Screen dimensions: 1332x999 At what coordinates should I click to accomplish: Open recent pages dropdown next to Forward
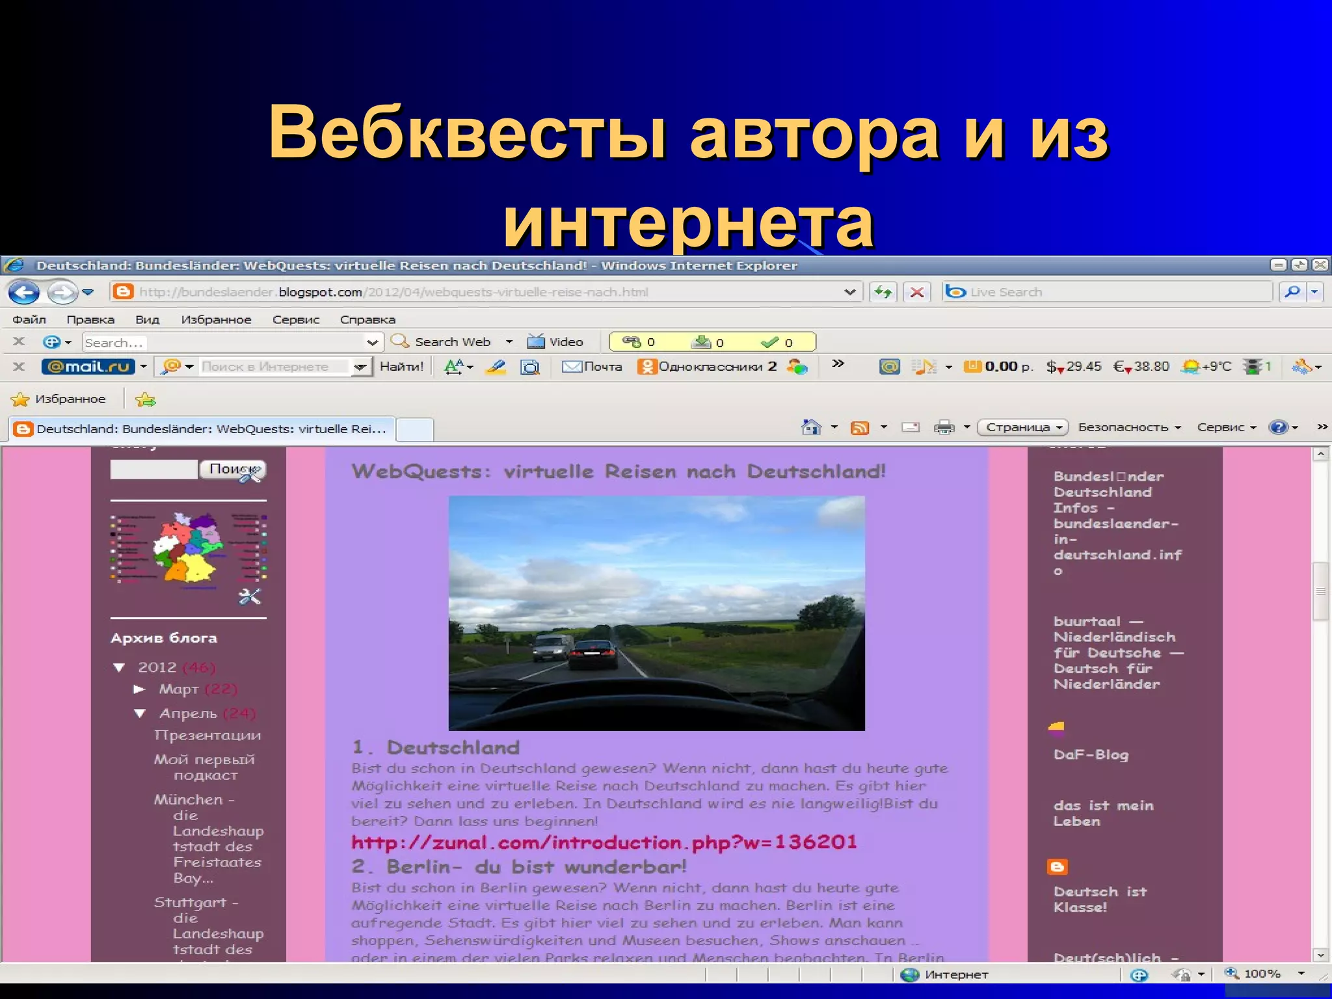click(88, 292)
